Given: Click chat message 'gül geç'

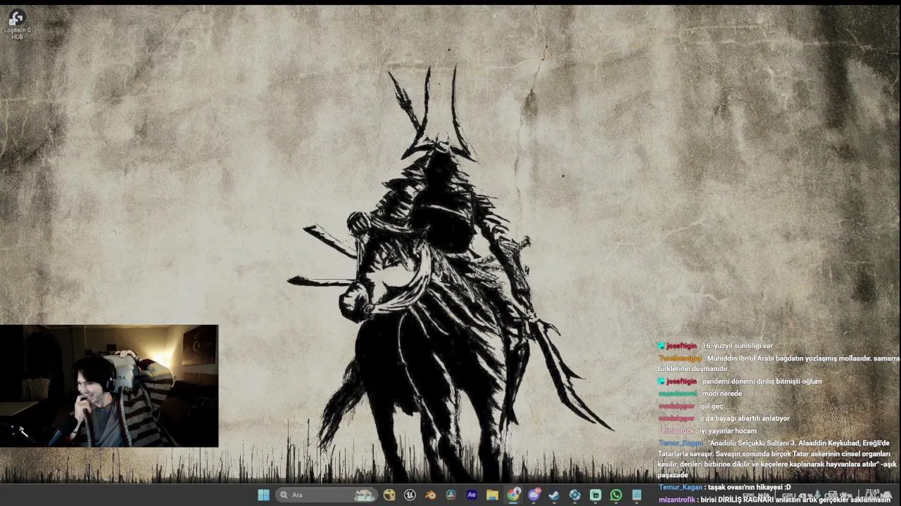Looking at the screenshot, I should tap(712, 406).
